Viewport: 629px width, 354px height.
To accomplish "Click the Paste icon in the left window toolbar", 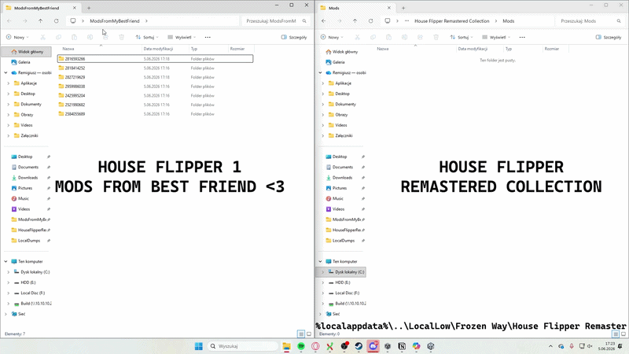I will 74,37.
